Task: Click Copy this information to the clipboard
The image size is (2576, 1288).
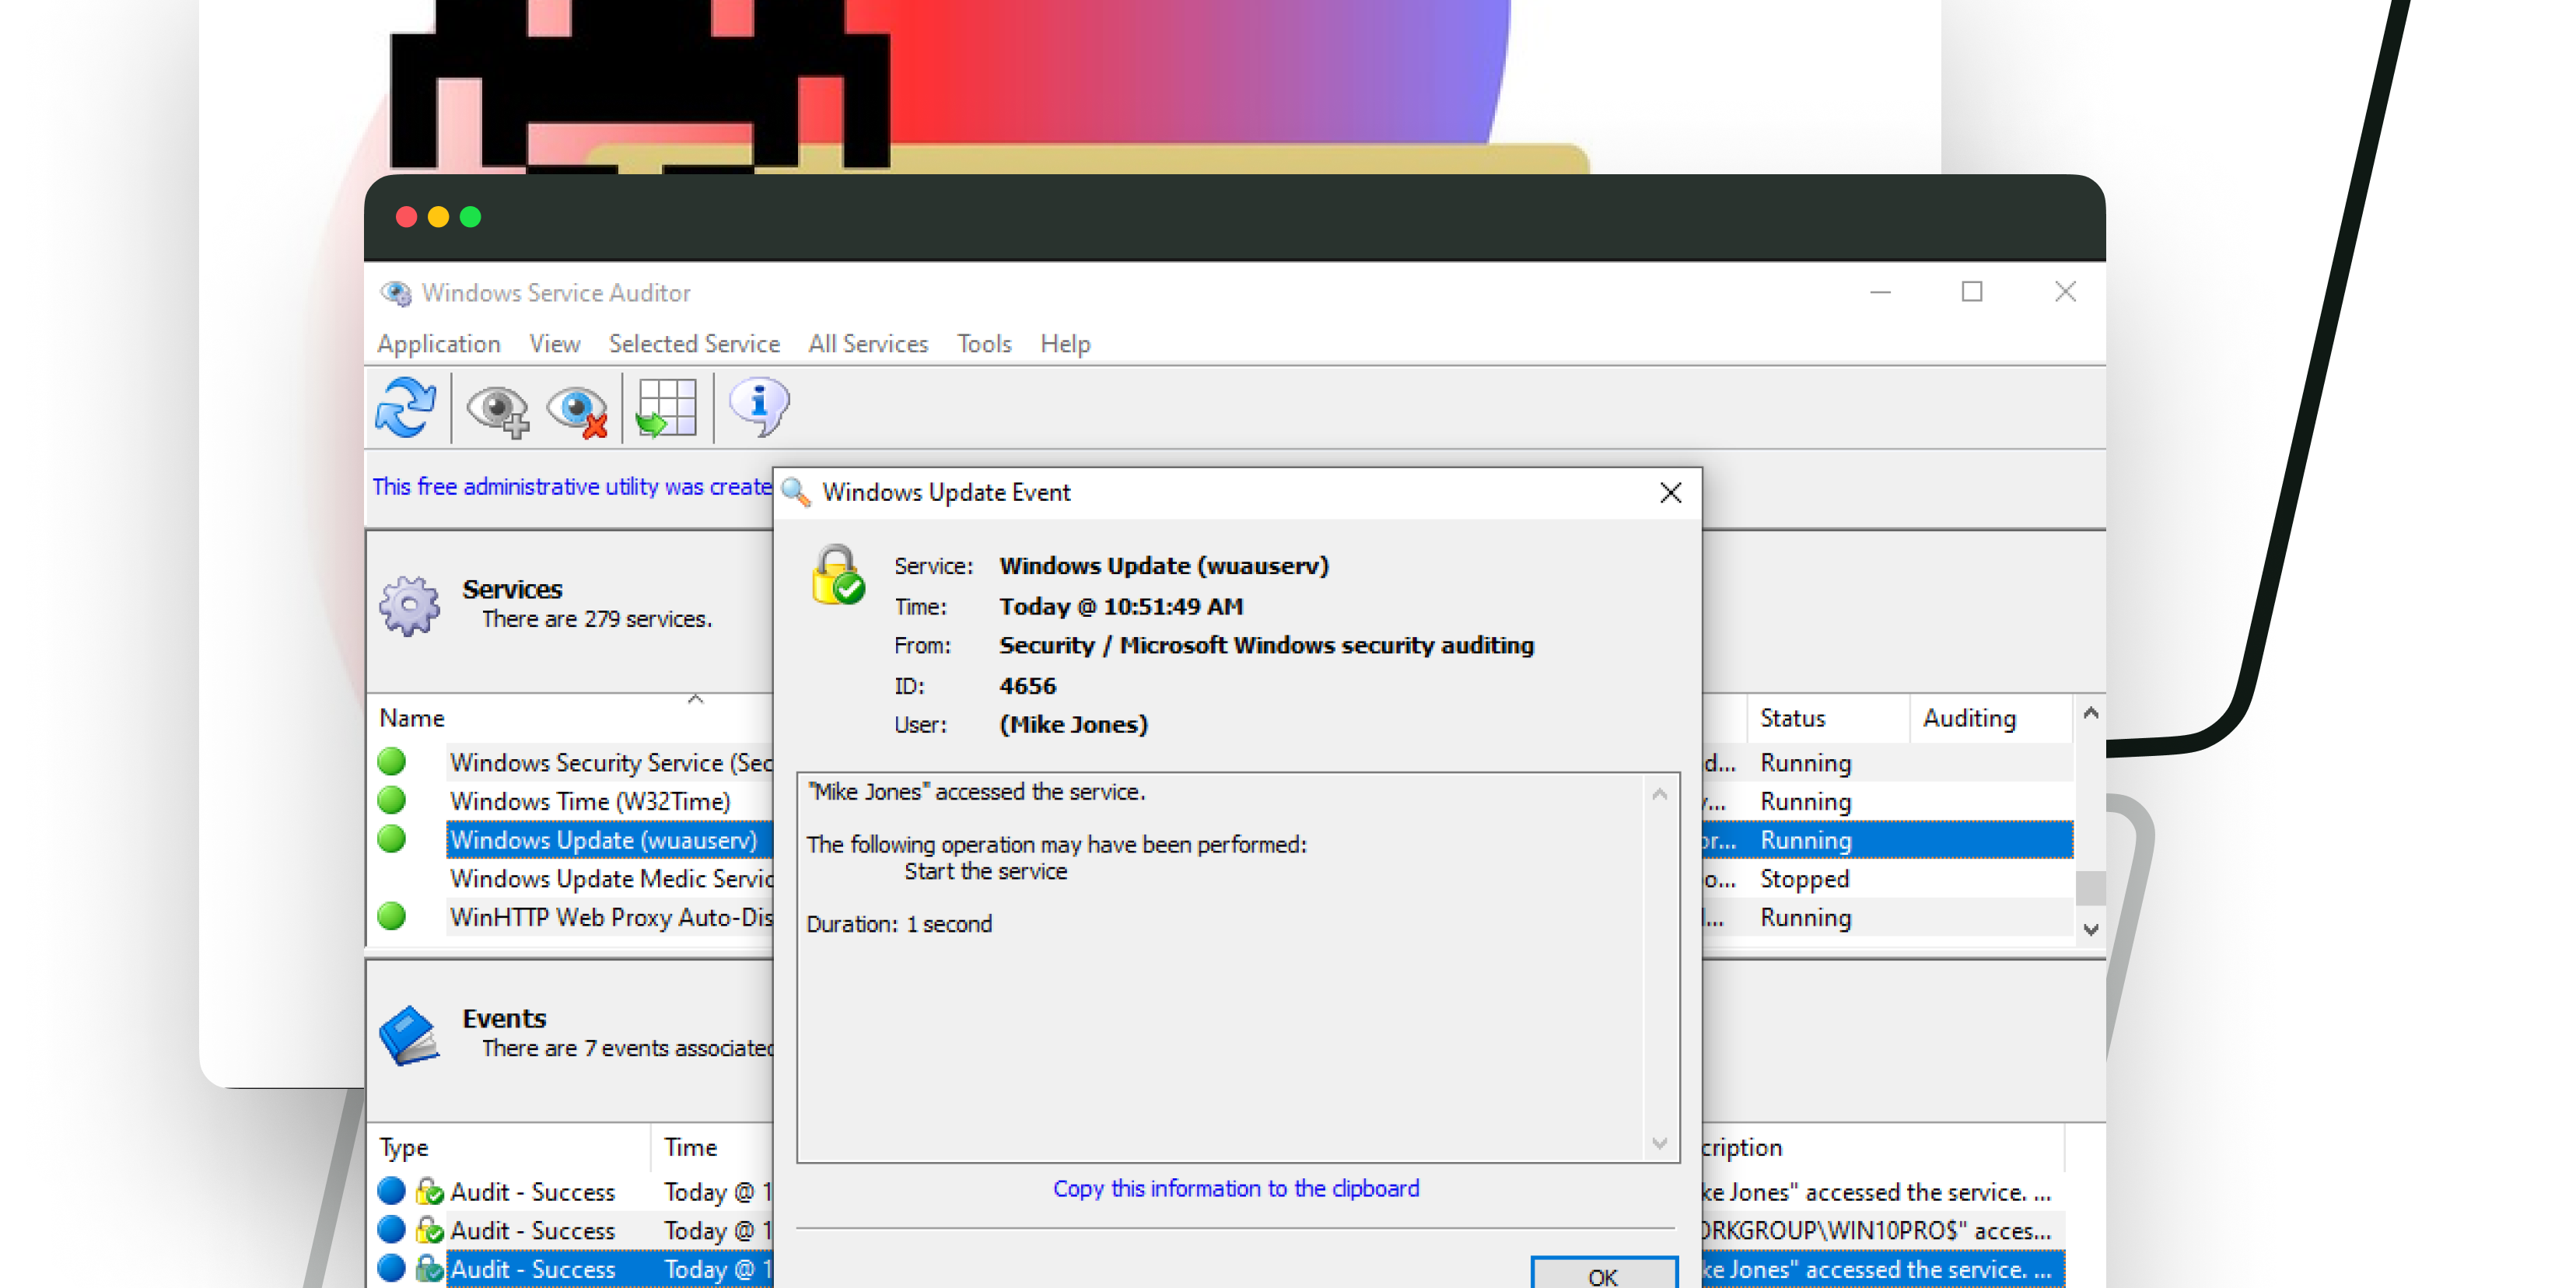Action: [1235, 1188]
